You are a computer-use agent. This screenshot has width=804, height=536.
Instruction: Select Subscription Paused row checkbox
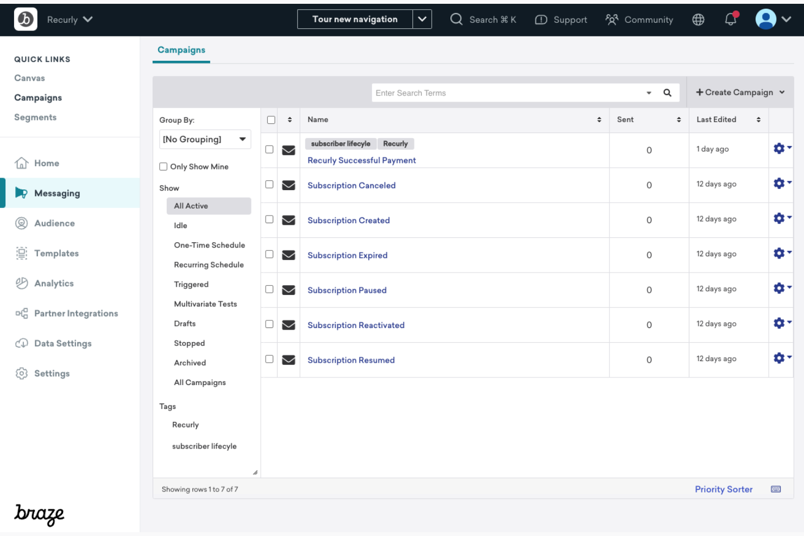(x=269, y=289)
